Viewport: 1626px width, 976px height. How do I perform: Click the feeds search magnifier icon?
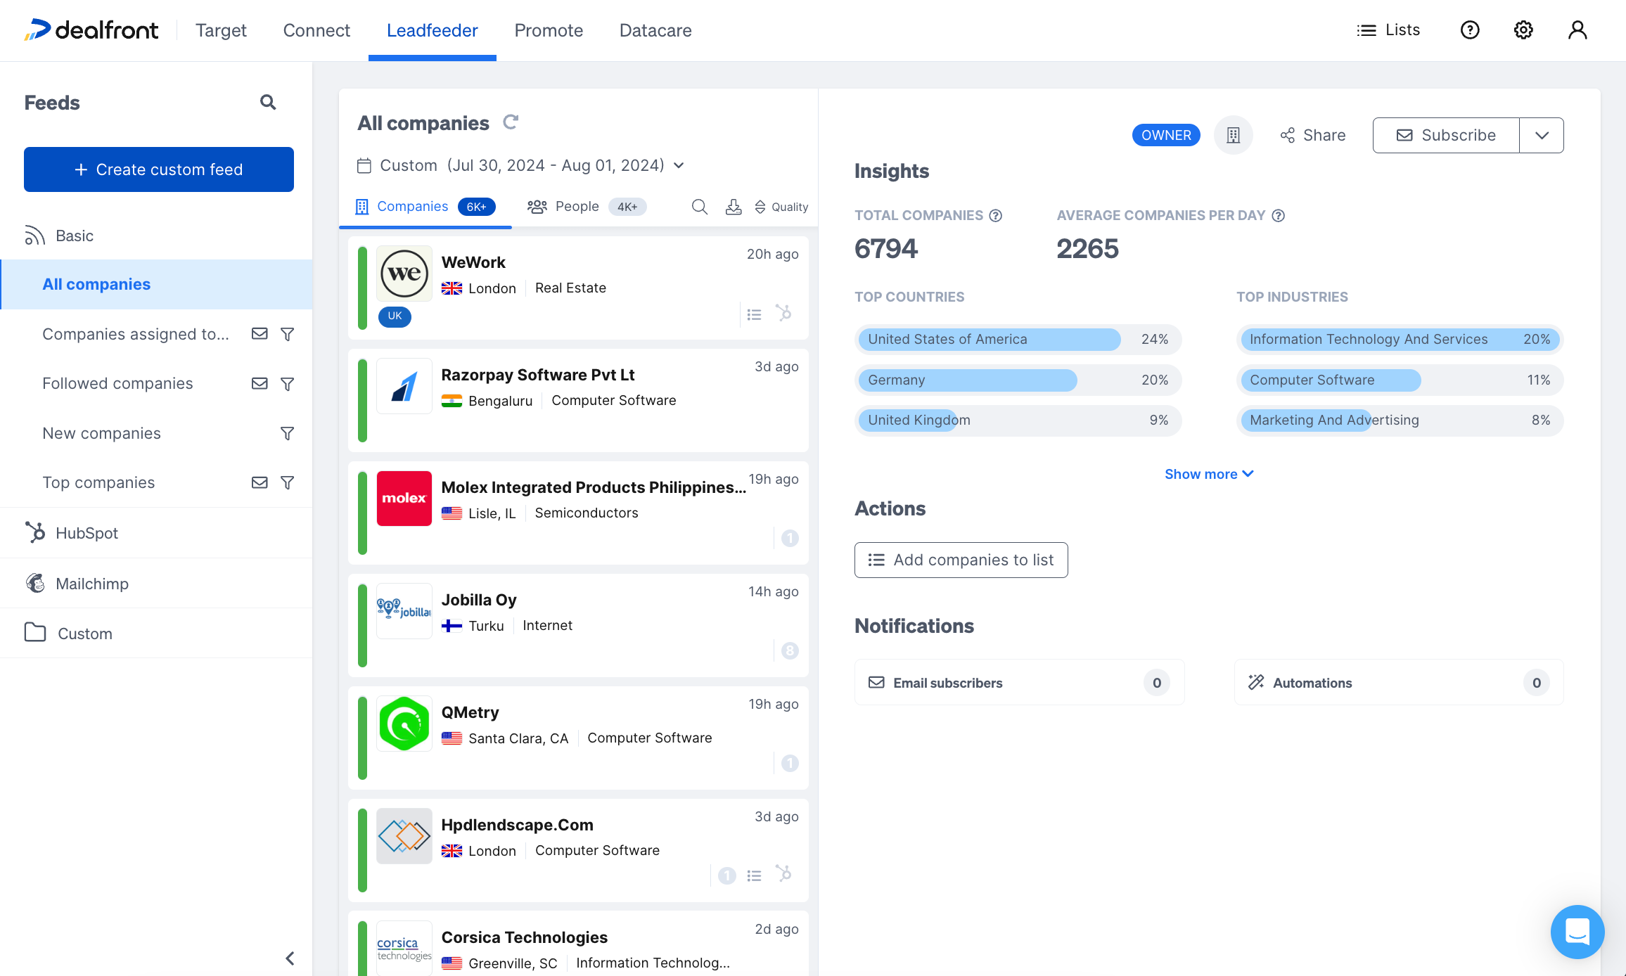267,103
